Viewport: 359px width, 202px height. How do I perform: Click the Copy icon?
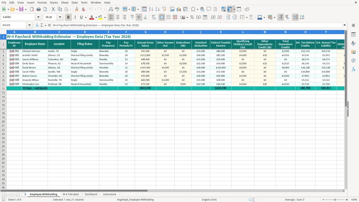coord(60,9)
